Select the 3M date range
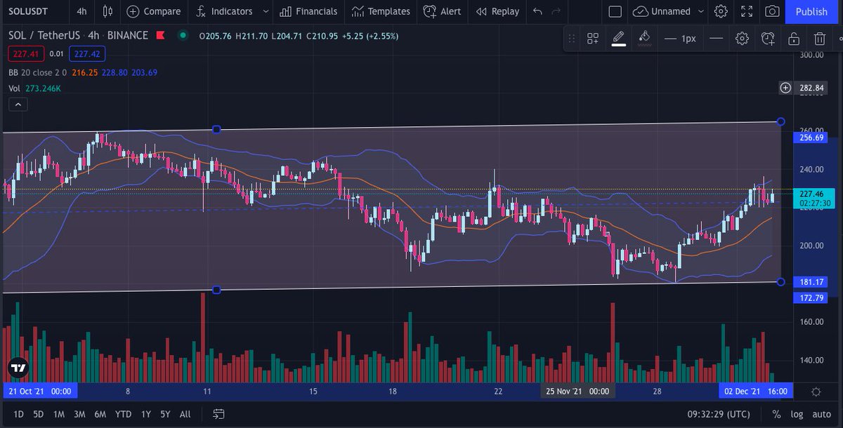The image size is (843, 428). click(79, 414)
